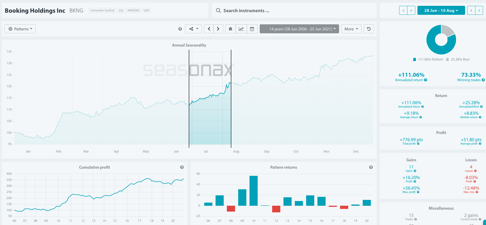Open the Trades help icon
Screen dimensions: 486x225
[416, 219]
